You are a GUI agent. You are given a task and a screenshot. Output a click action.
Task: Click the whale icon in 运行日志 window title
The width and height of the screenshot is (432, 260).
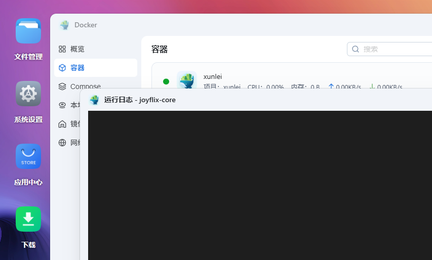click(94, 100)
